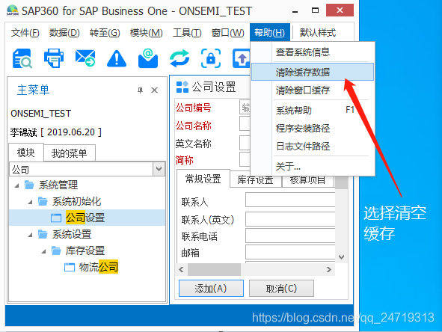Select 日志文件路径 menu entry

(313, 146)
